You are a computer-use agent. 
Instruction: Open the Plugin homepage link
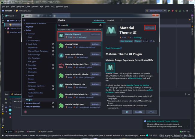click(113, 48)
